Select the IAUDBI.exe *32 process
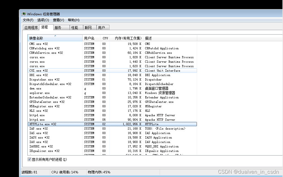This screenshot has height=177, width=283. [x=112, y=146]
